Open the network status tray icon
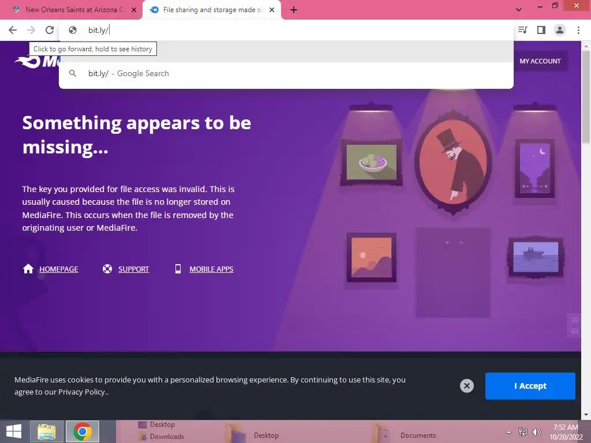This screenshot has height=443, width=591. (x=523, y=431)
